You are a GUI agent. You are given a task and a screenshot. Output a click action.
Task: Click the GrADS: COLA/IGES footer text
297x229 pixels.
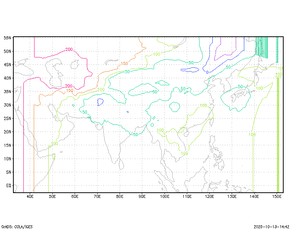click(x=17, y=227)
